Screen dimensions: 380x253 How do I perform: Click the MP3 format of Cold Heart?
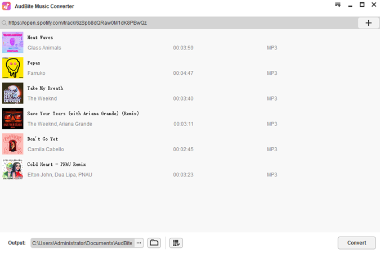click(x=272, y=175)
